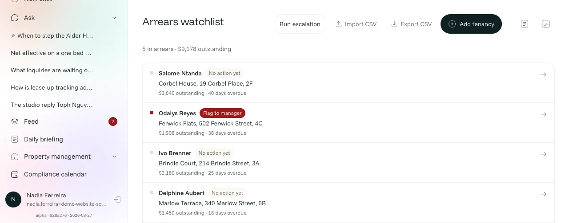This screenshot has width=569, height=223.
Task: Open the activity chart icon in header
Action: (546, 24)
